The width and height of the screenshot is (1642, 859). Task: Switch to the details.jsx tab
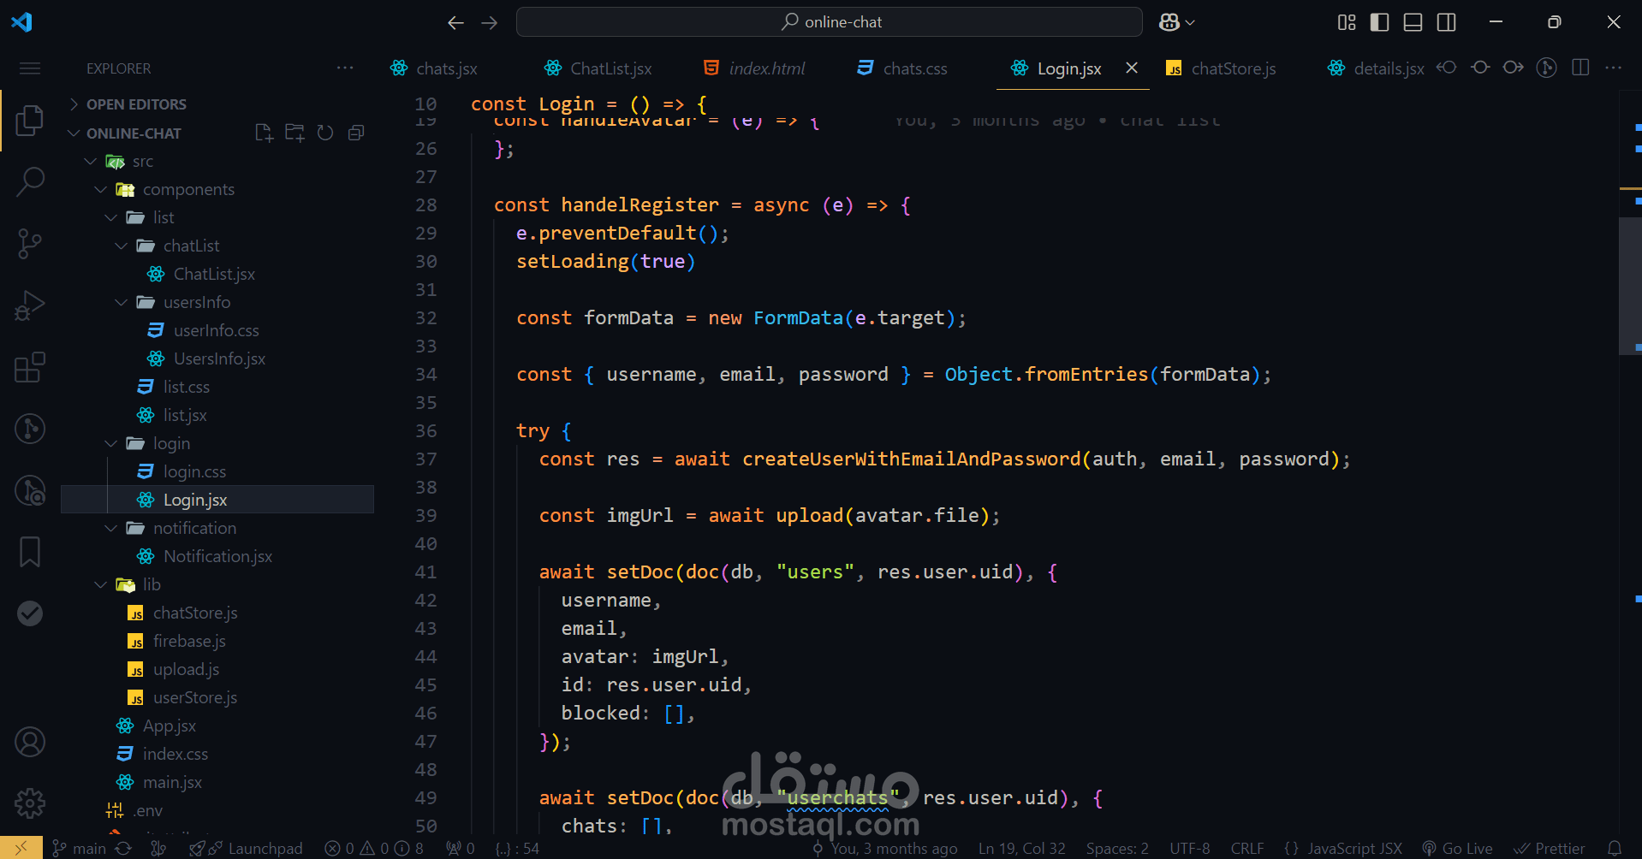coord(1375,68)
